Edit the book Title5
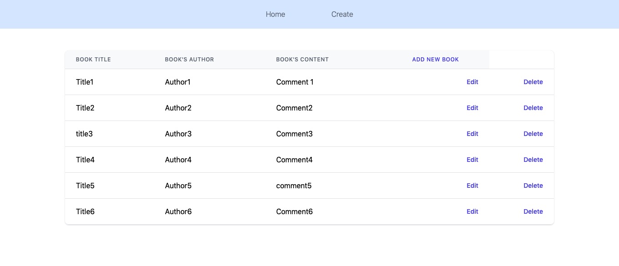This screenshot has height=266, width=619. tap(472, 186)
